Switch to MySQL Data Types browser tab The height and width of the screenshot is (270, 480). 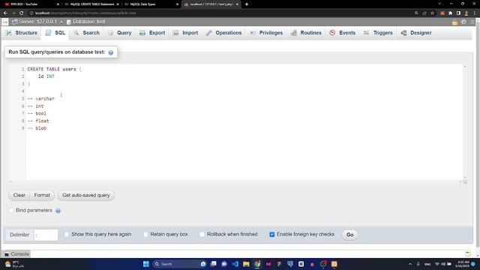pyautogui.click(x=151, y=4)
